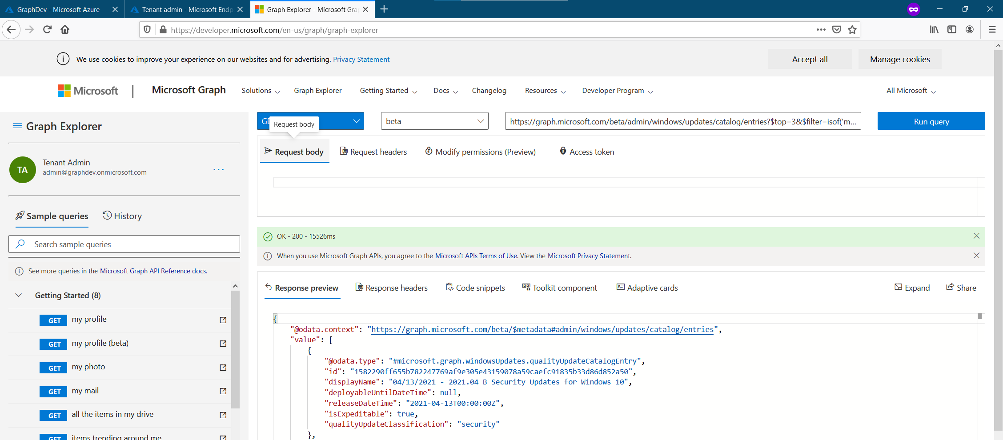The height and width of the screenshot is (440, 1003).
Task: Click the Access token lock icon
Action: pos(563,151)
